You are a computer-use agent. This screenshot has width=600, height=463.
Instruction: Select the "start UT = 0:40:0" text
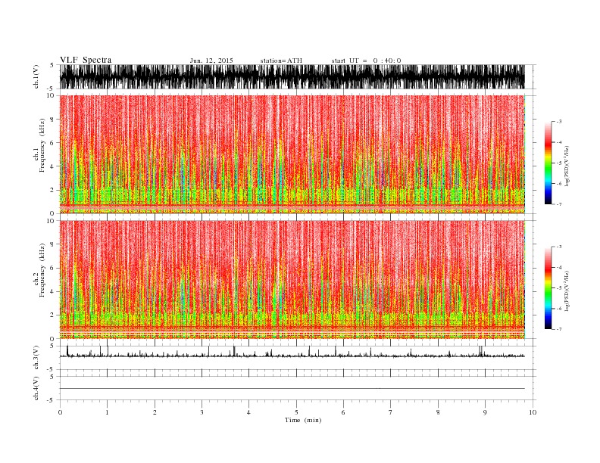click(366, 61)
